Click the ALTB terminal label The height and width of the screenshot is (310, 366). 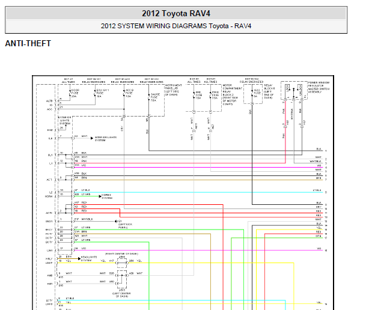tap(49, 101)
